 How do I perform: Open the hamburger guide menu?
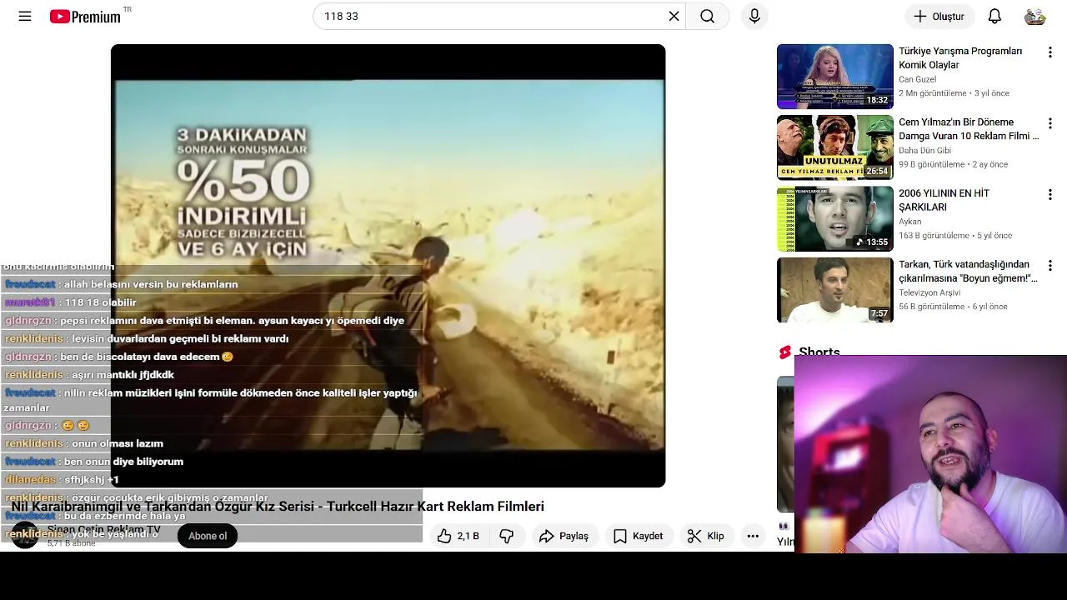[x=25, y=17]
